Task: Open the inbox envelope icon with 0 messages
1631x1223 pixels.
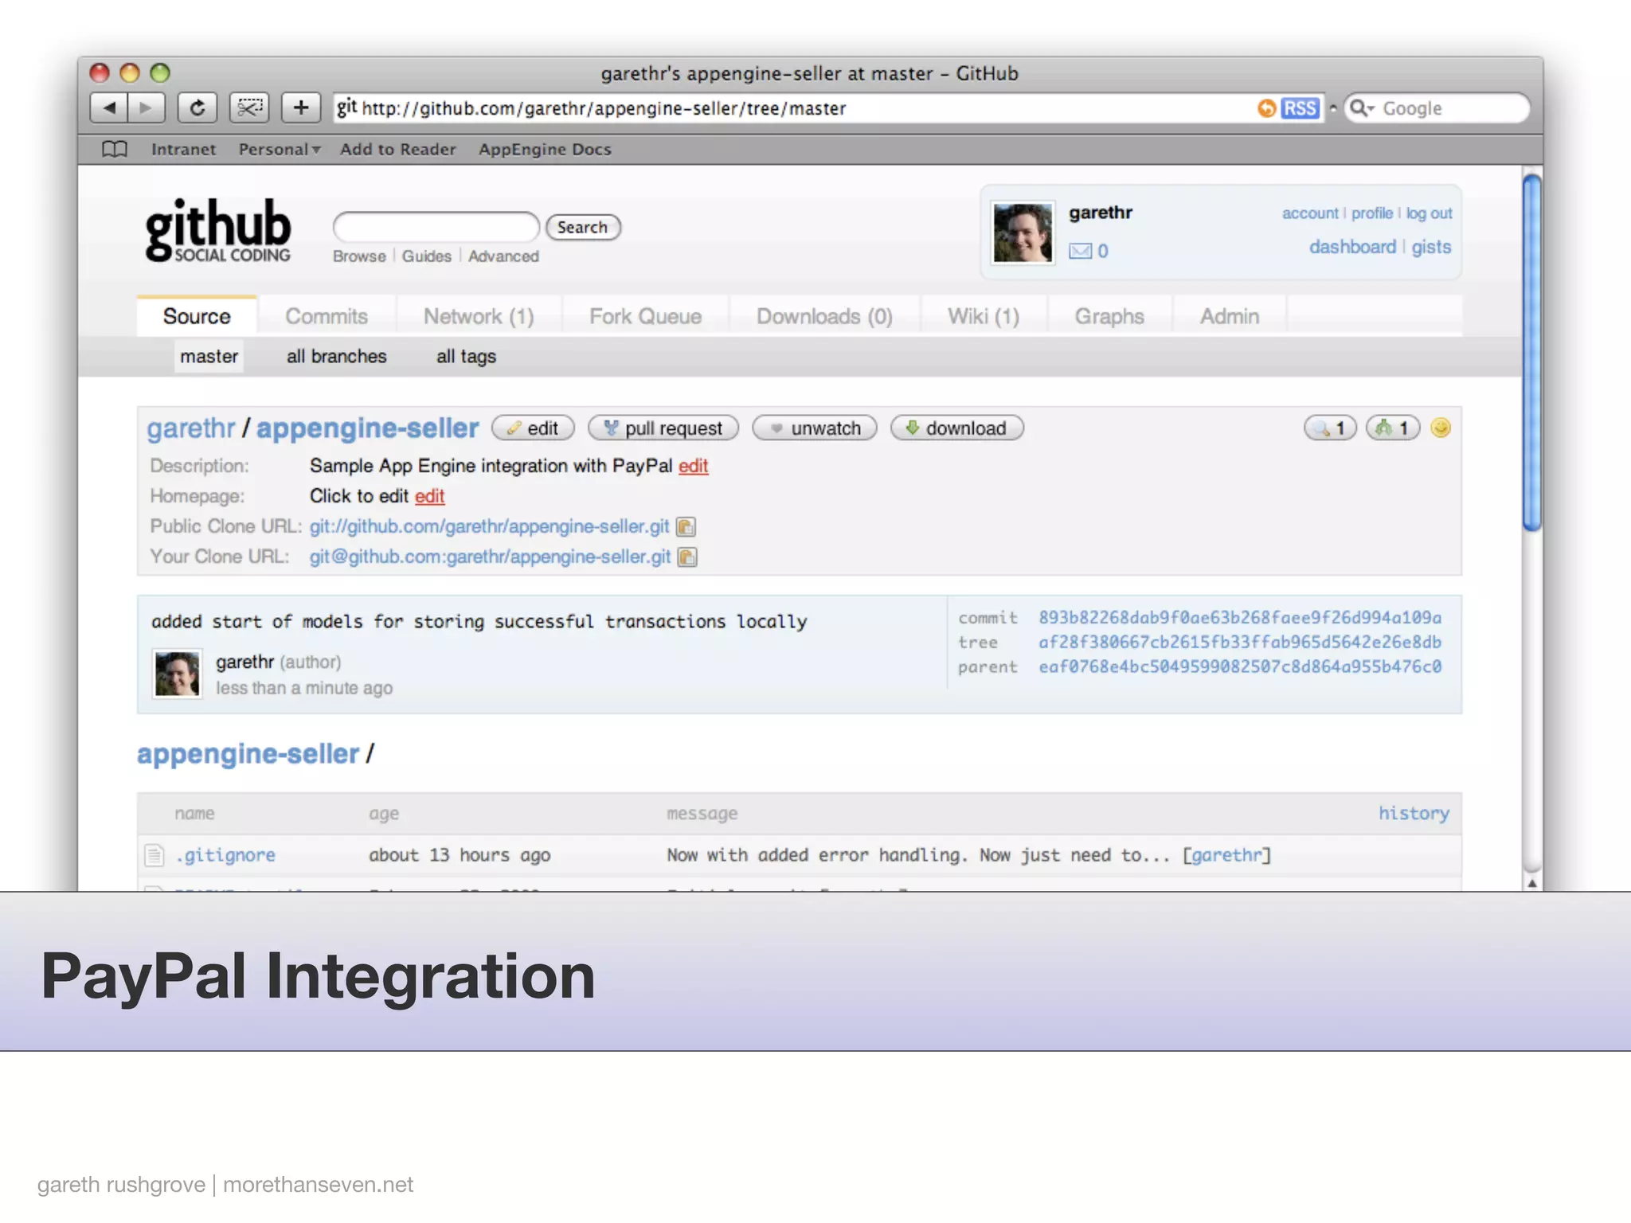Action: 1080,251
